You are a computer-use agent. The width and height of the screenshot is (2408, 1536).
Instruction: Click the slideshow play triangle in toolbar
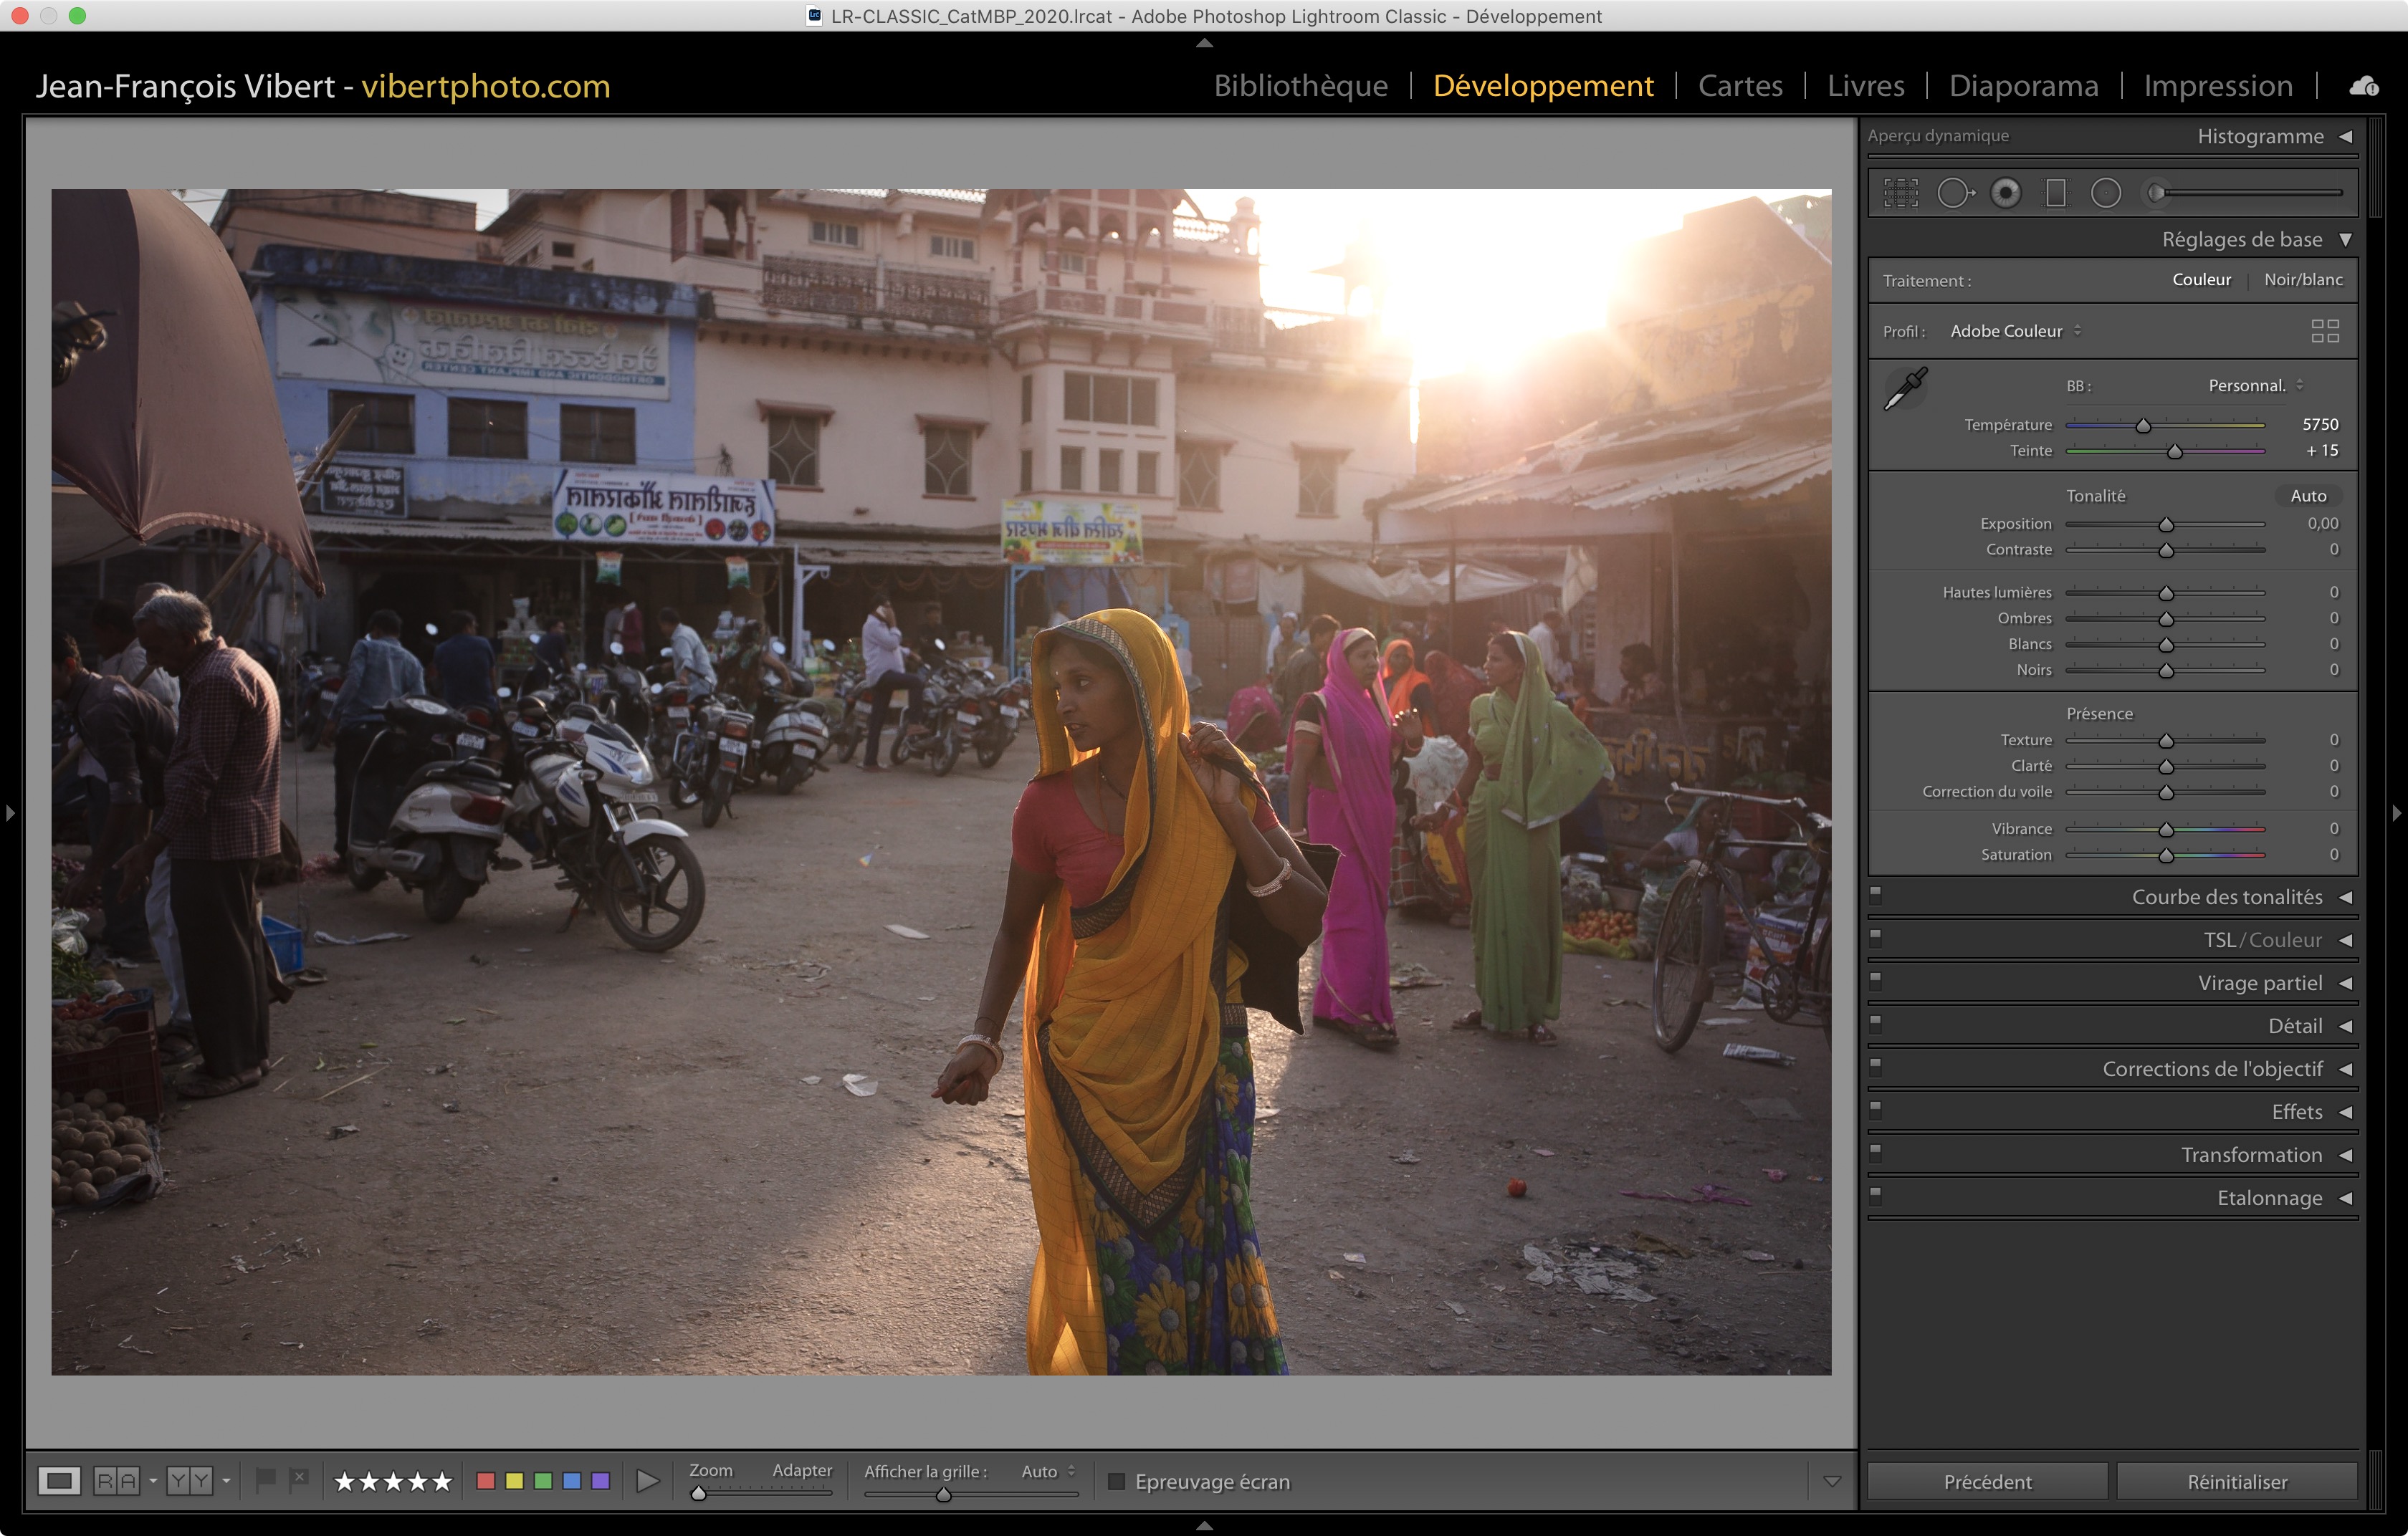(647, 1481)
